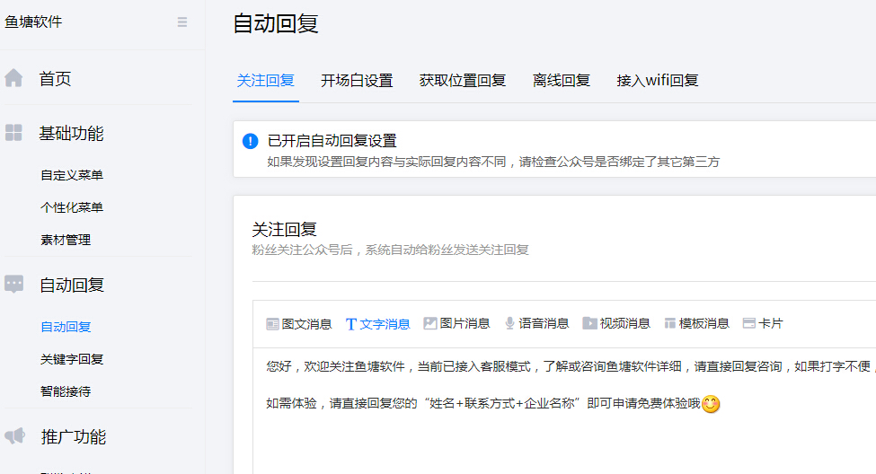The width and height of the screenshot is (876, 474).
Task: Collapse sidebar with the hamburger menu icon
Action: click(x=182, y=22)
